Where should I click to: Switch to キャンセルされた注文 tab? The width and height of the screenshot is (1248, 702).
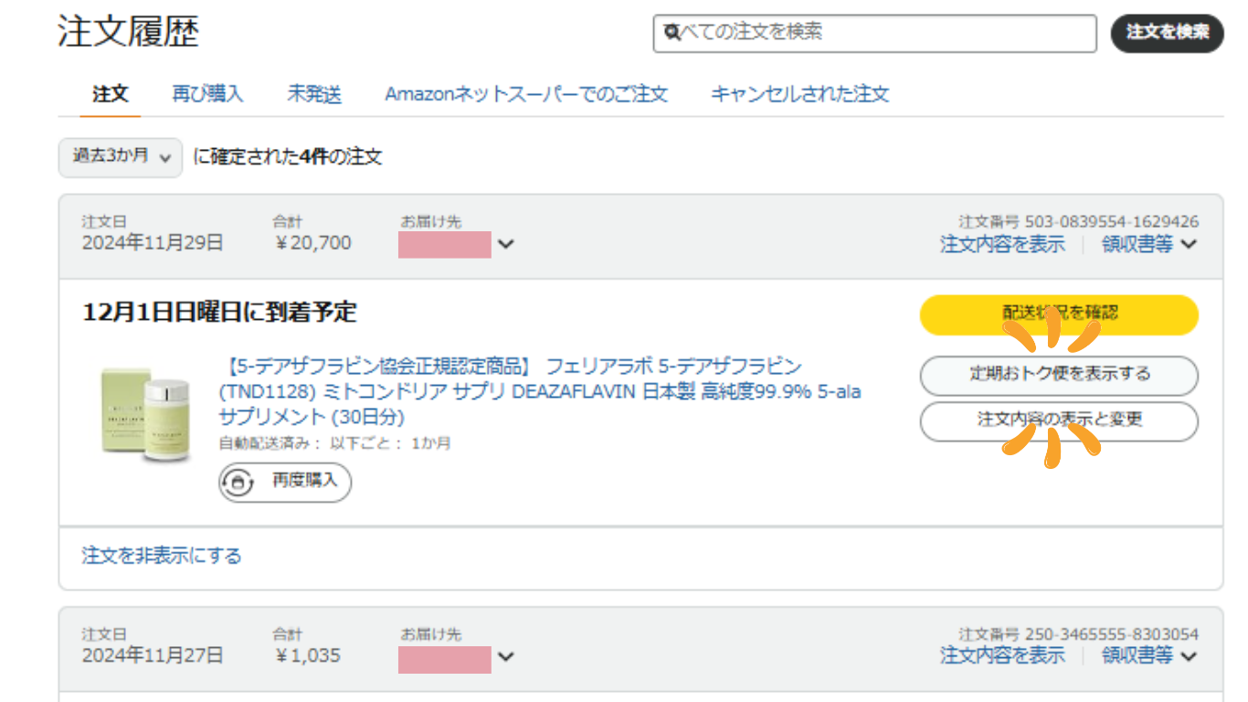coord(799,94)
